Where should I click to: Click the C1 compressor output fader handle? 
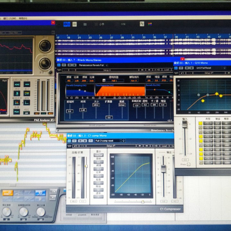point(164,168)
